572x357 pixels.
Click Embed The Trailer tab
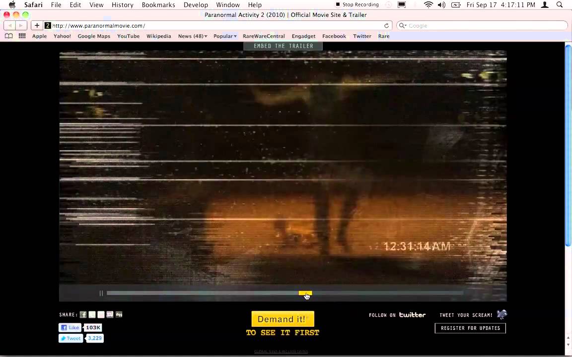click(283, 46)
